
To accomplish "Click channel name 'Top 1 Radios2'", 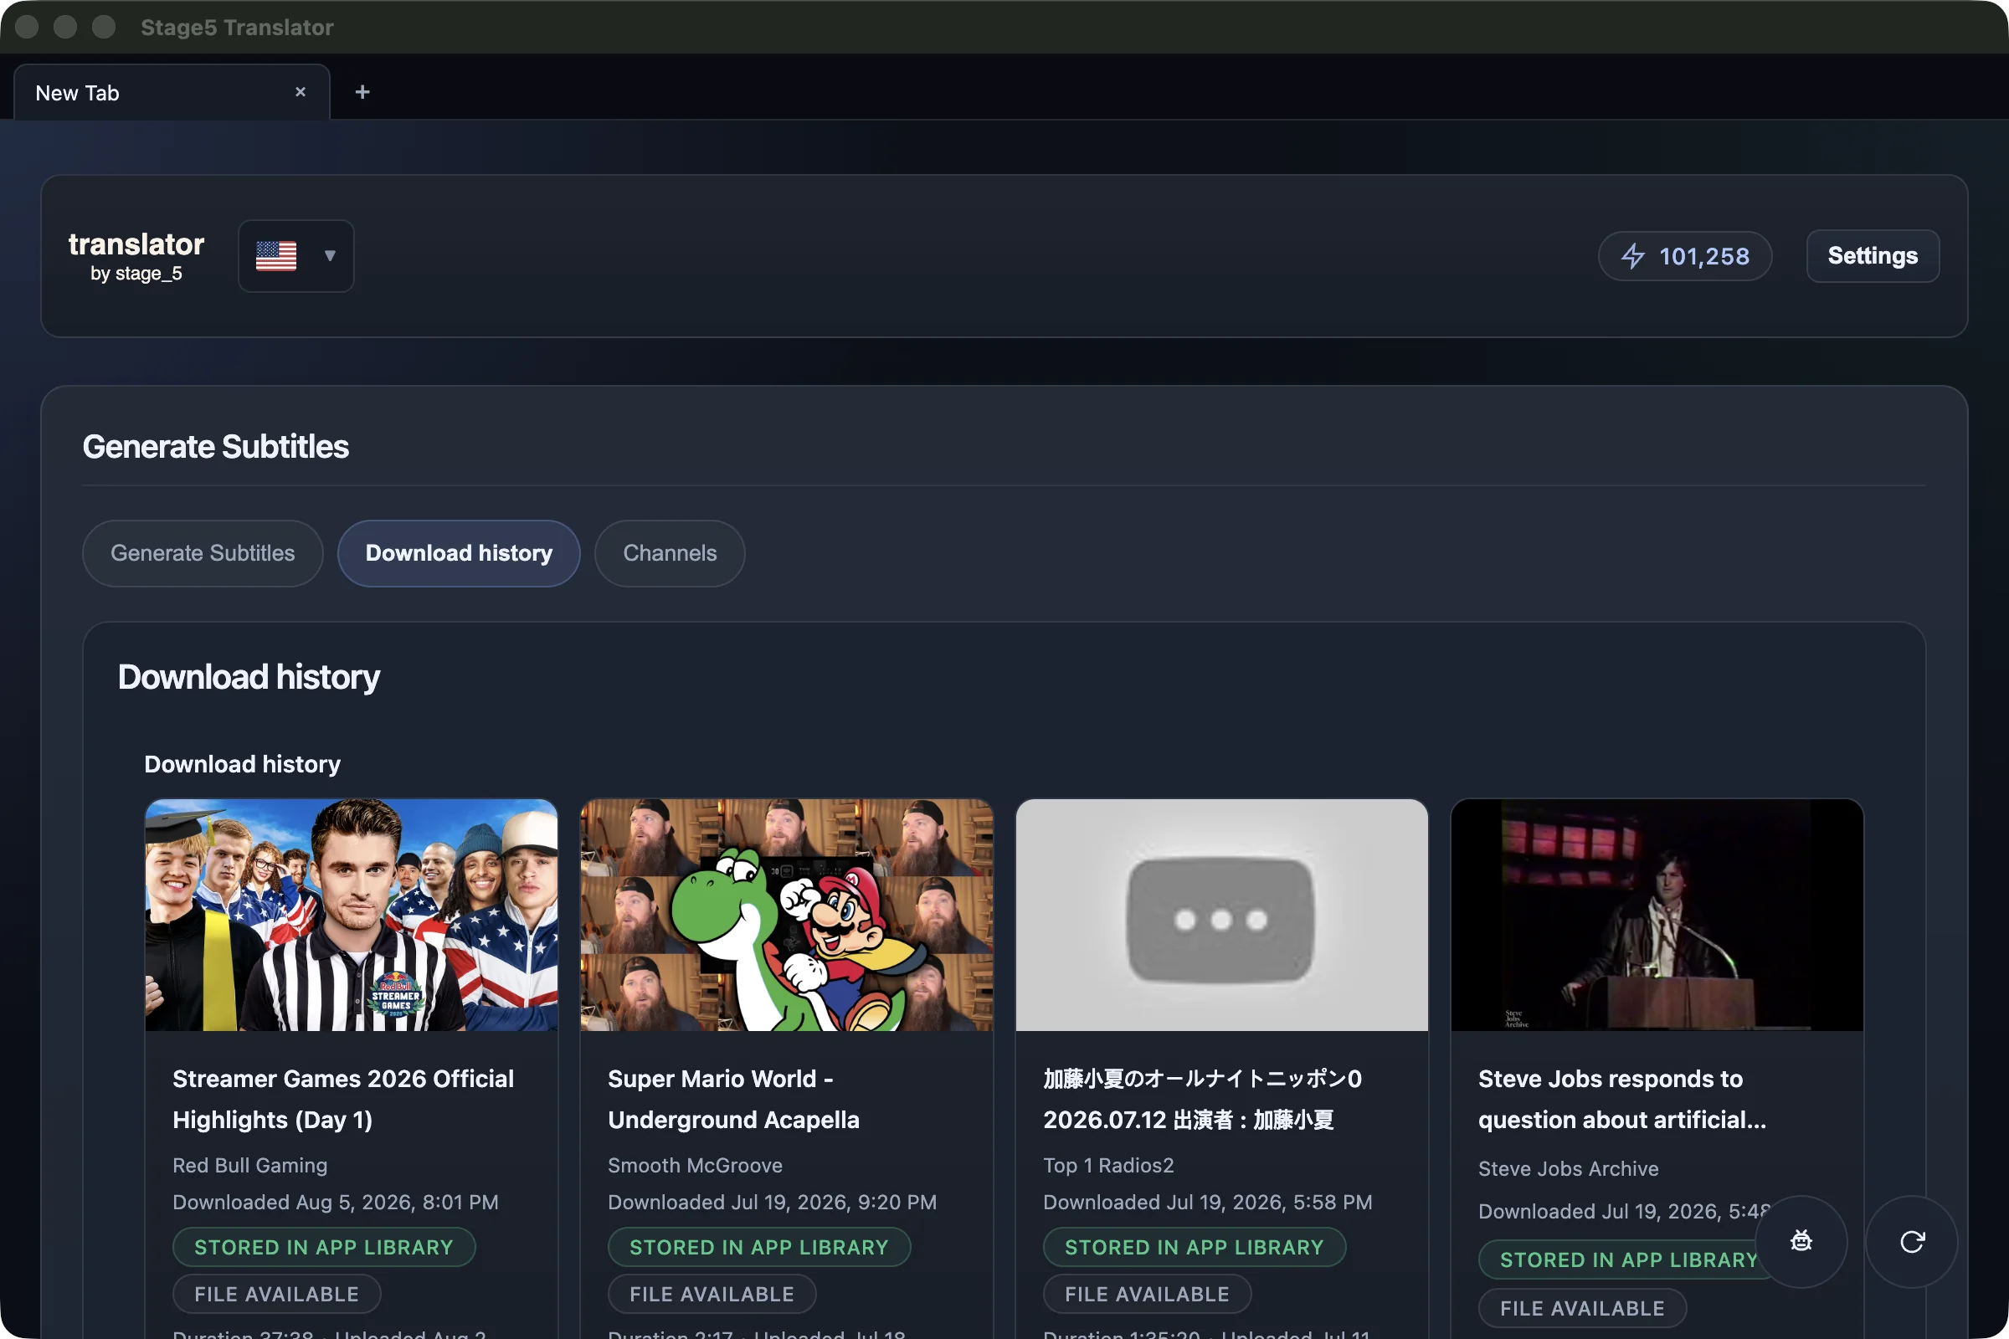I will (x=1108, y=1166).
